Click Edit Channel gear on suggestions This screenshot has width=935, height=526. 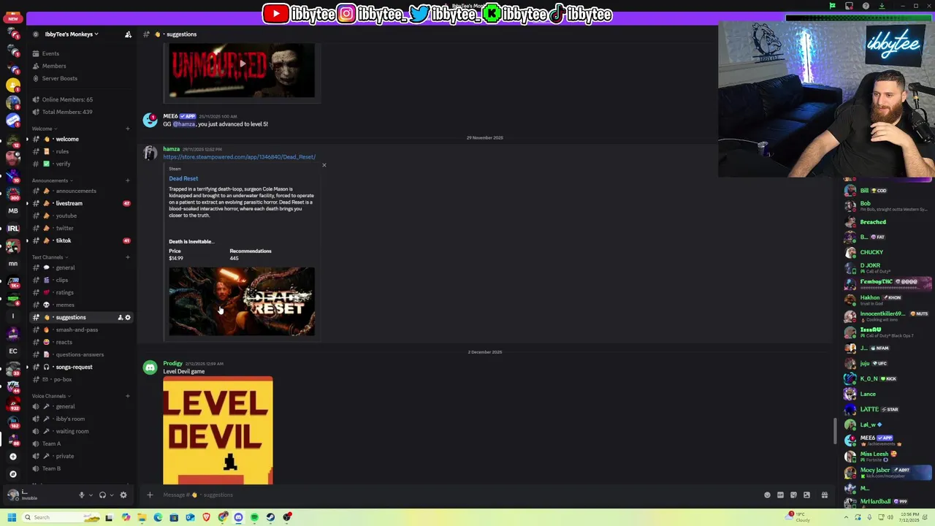coord(128,317)
